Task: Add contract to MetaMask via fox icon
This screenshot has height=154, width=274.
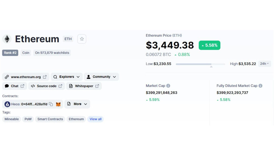Action: click(x=58, y=104)
